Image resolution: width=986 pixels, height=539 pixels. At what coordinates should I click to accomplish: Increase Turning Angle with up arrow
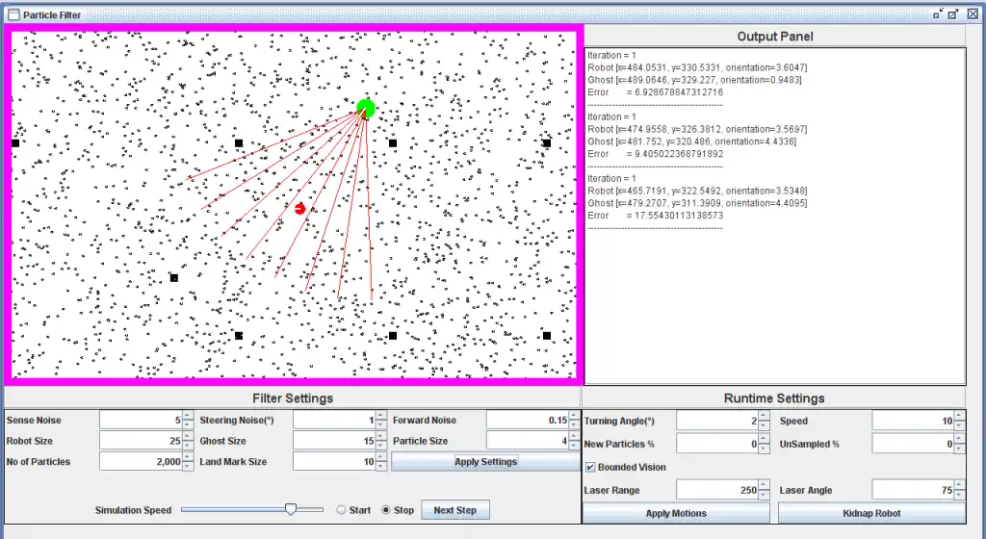tap(764, 417)
